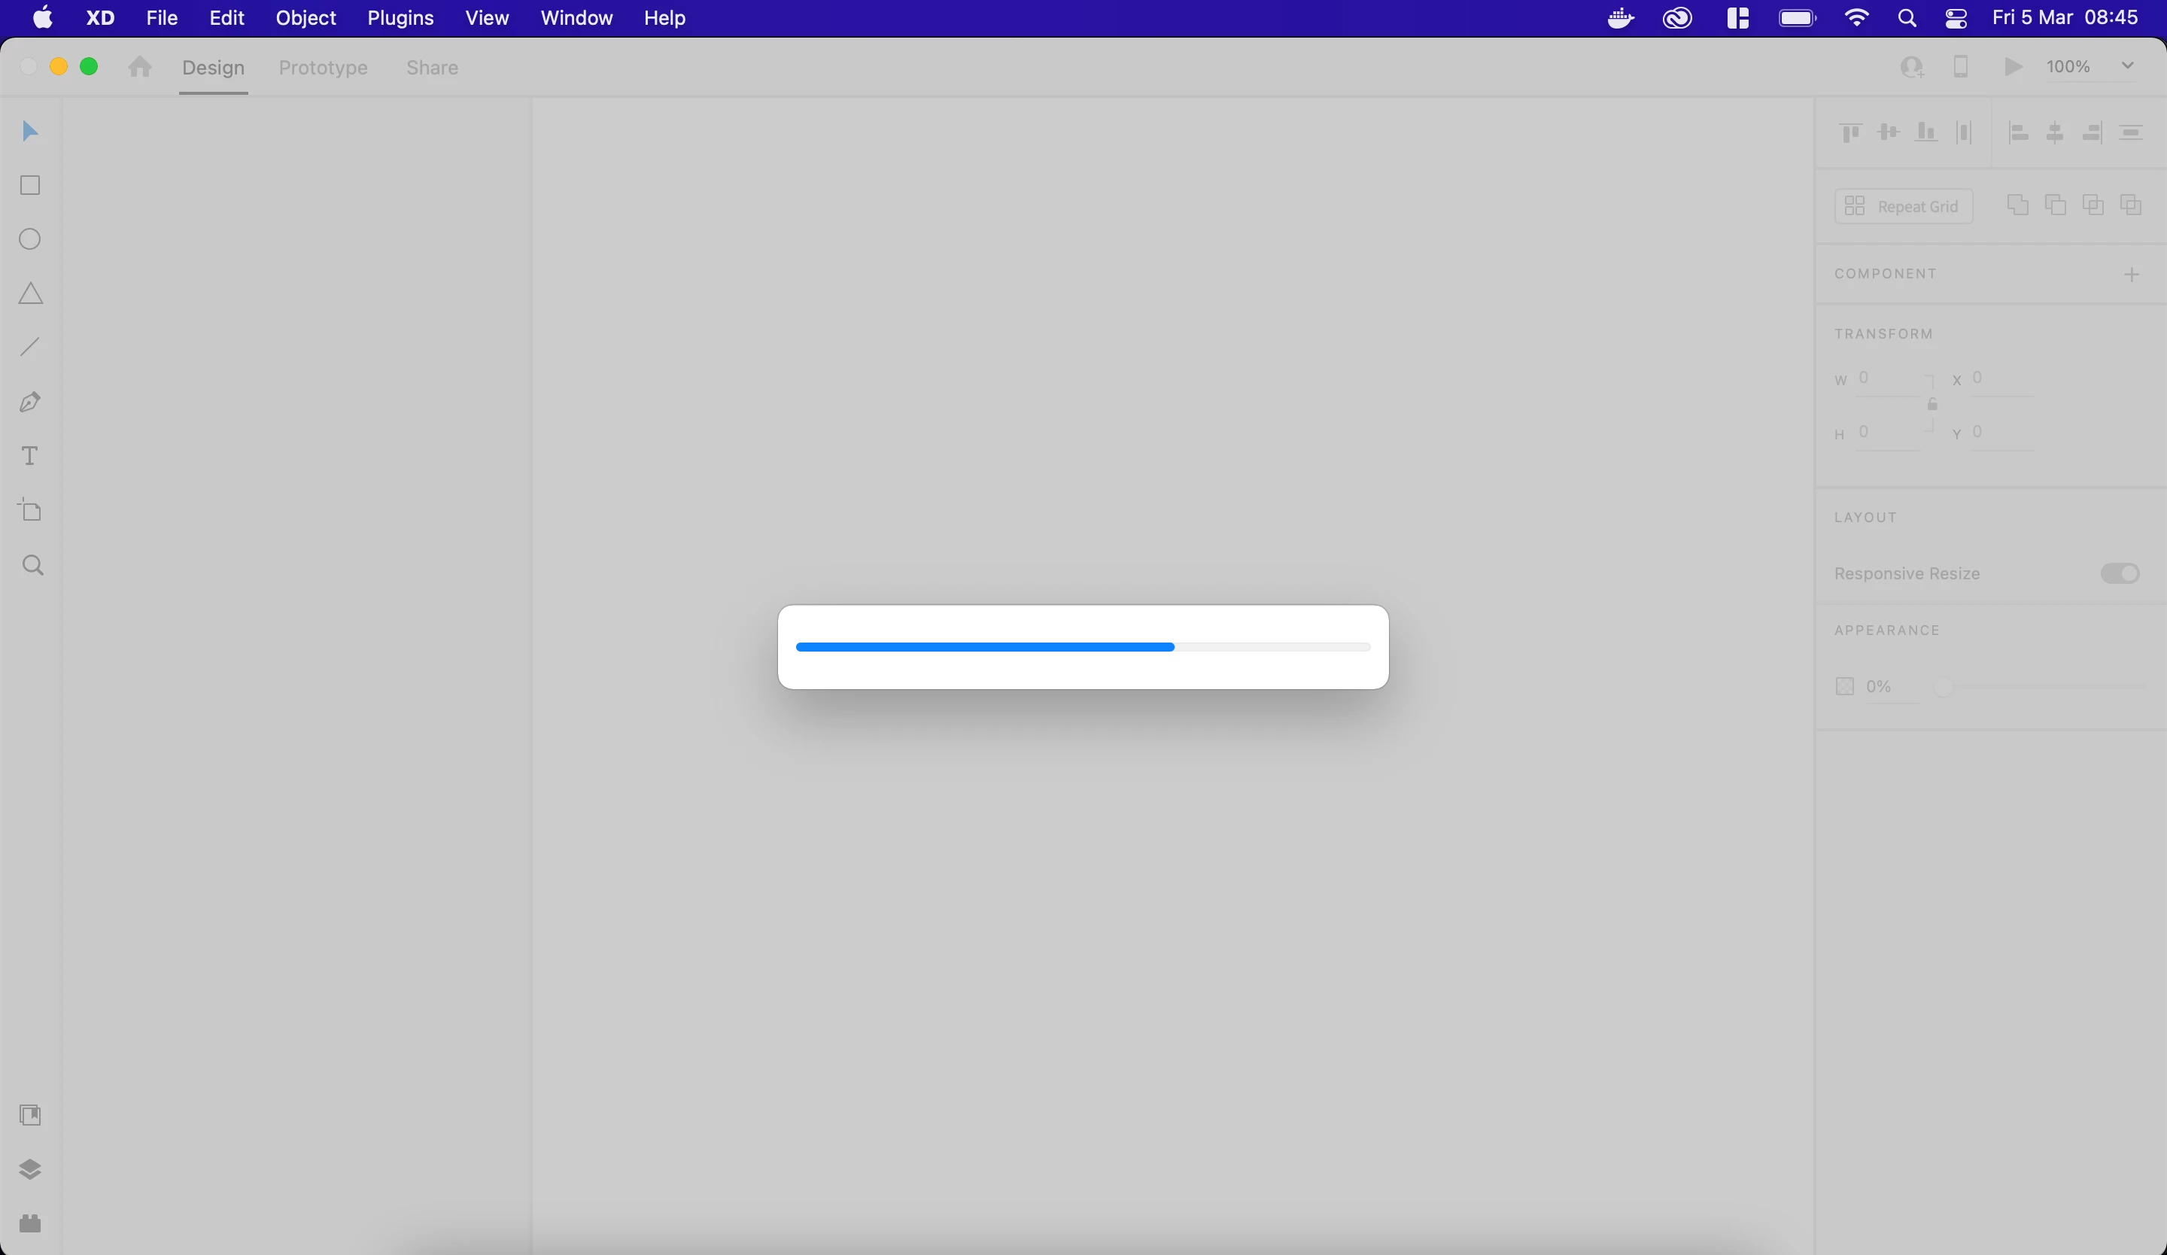Select the Text tool
This screenshot has height=1255, width=2167.
pos(30,457)
